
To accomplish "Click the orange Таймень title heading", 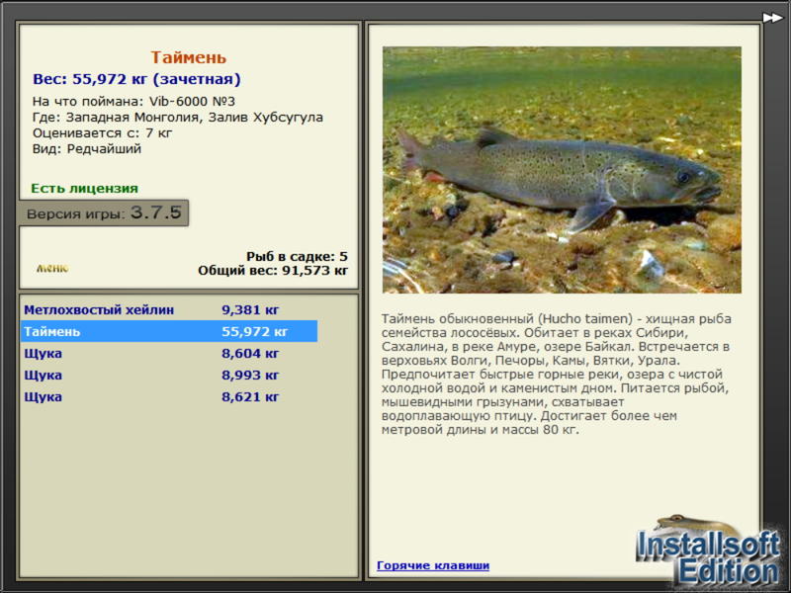I will 188,57.
